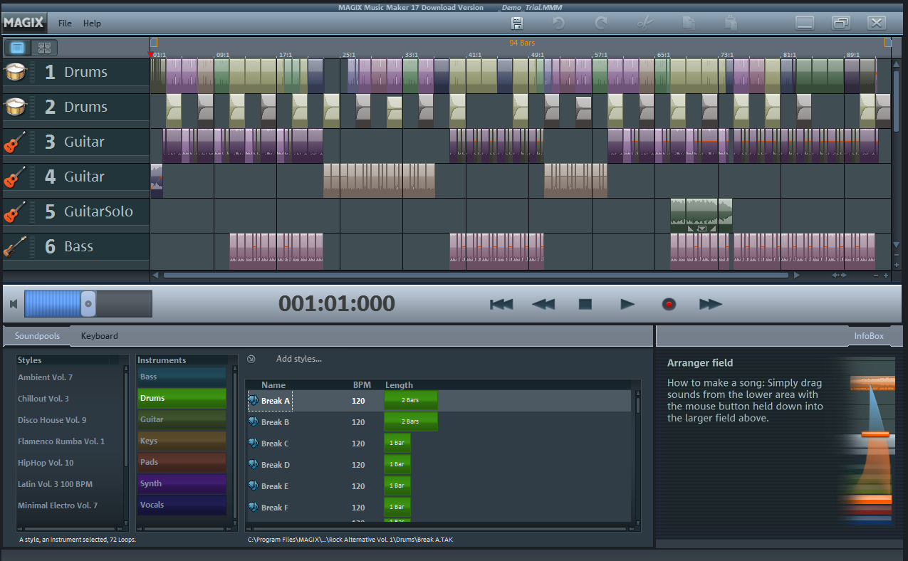Open the File menu

(65, 23)
